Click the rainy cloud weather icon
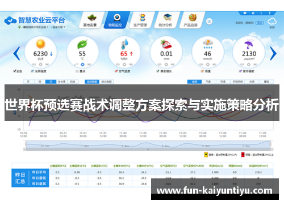284x205 pixels. pyautogui.click(x=272, y=22)
